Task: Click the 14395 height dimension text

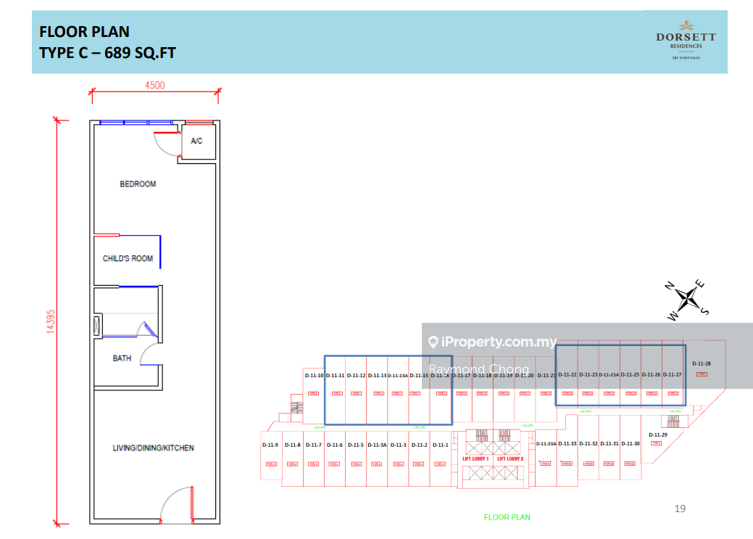Action: pyautogui.click(x=50, y=322)
